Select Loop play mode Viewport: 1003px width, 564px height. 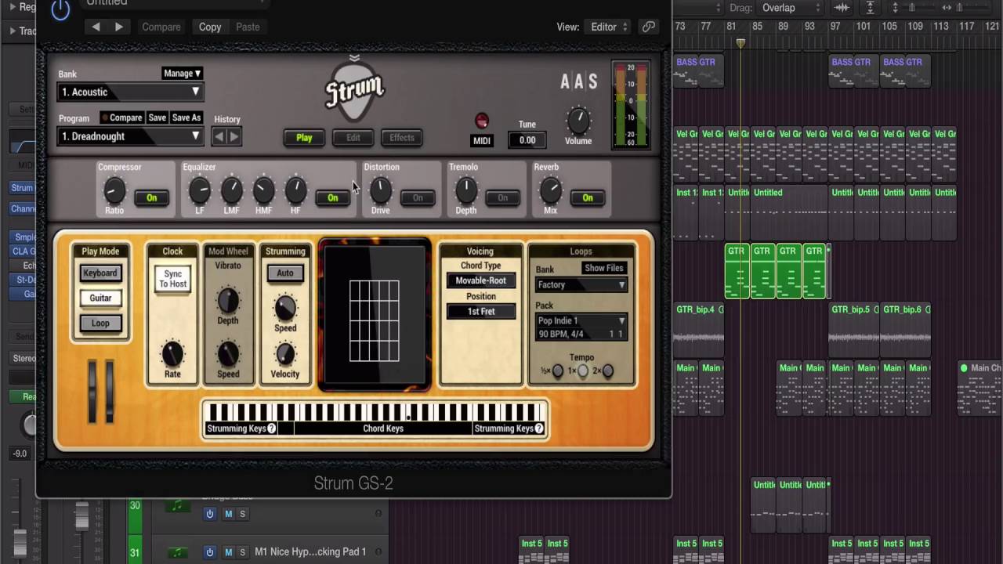tap(100, 324)
